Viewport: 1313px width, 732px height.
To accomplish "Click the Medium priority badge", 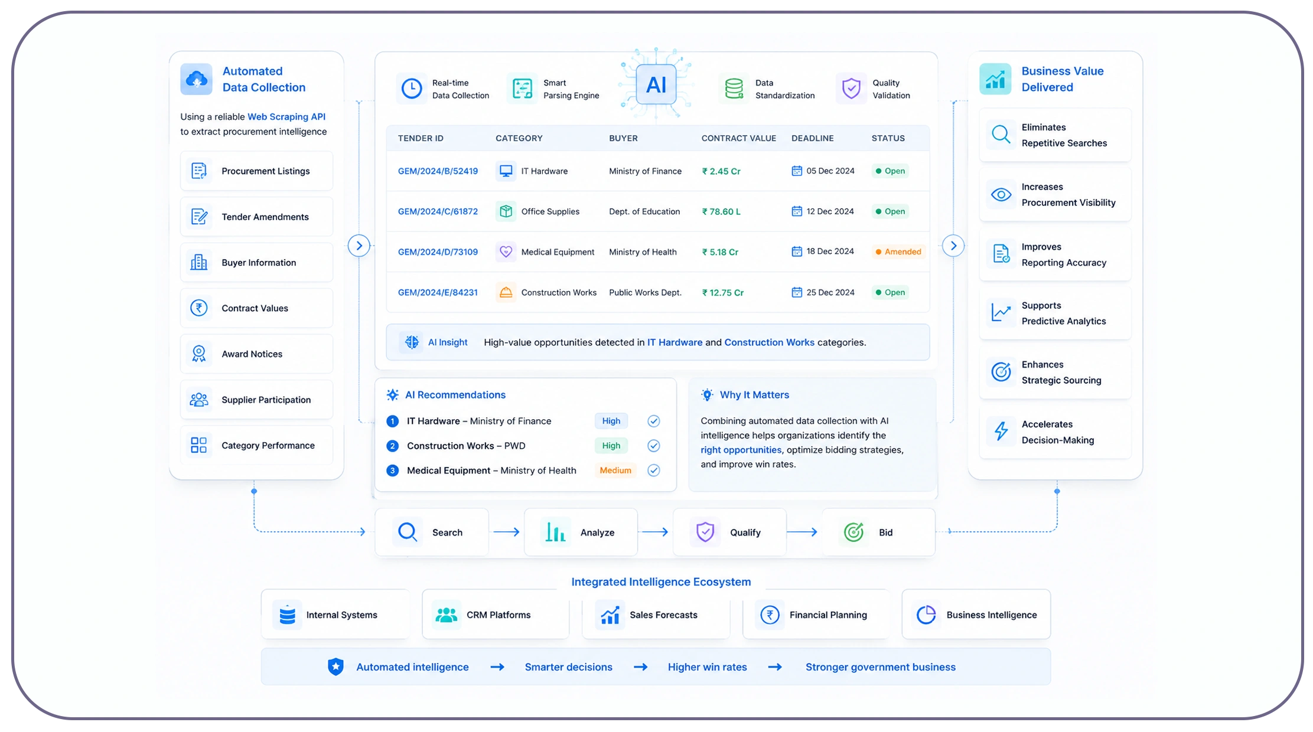I will click(615, 470).
